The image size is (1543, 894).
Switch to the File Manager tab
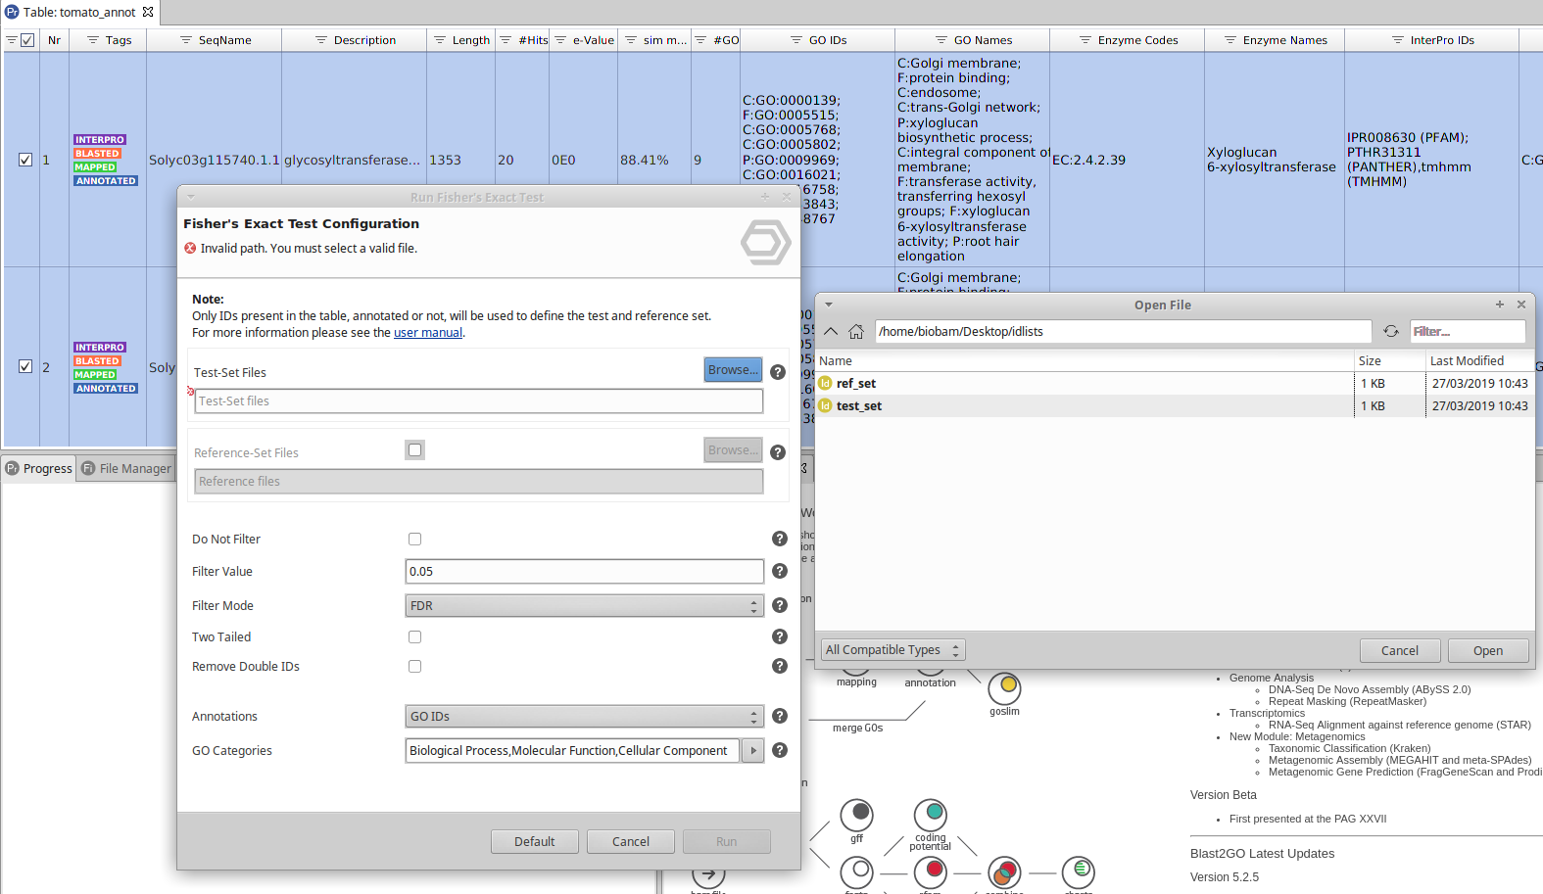pyautogui.click(x=126, y=469)
